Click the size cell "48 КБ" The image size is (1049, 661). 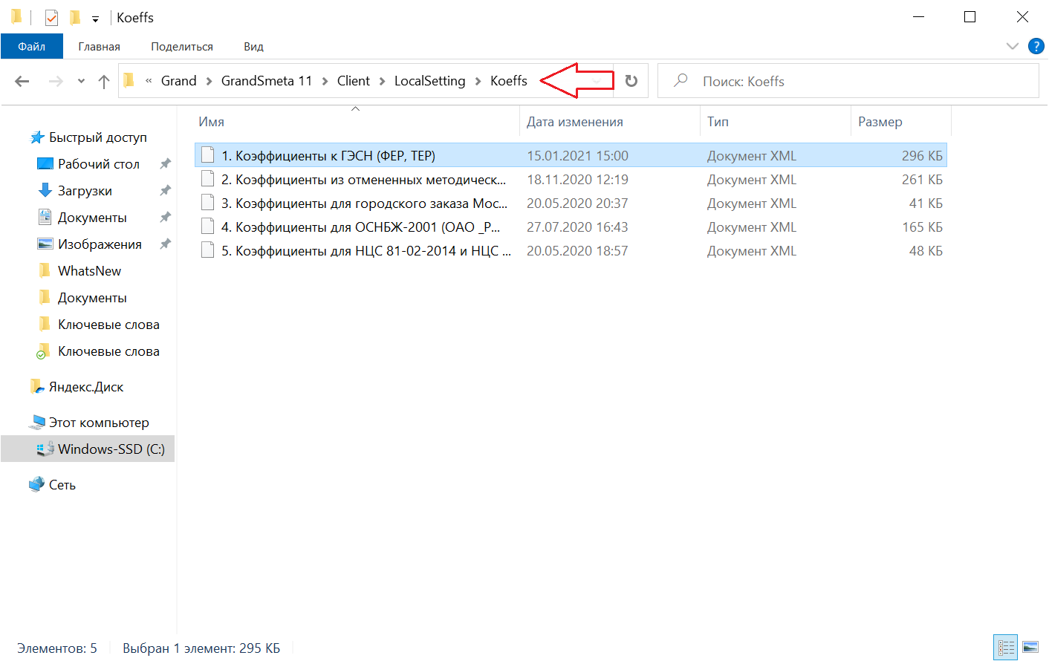tap(926, 250)
